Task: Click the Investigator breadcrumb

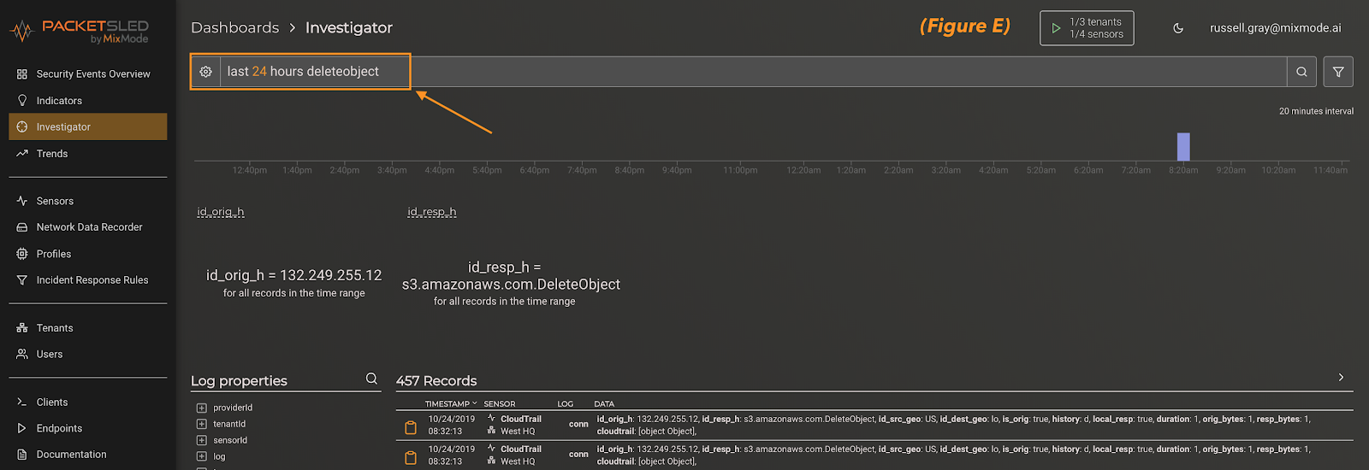Action: [x=349, y=27]
